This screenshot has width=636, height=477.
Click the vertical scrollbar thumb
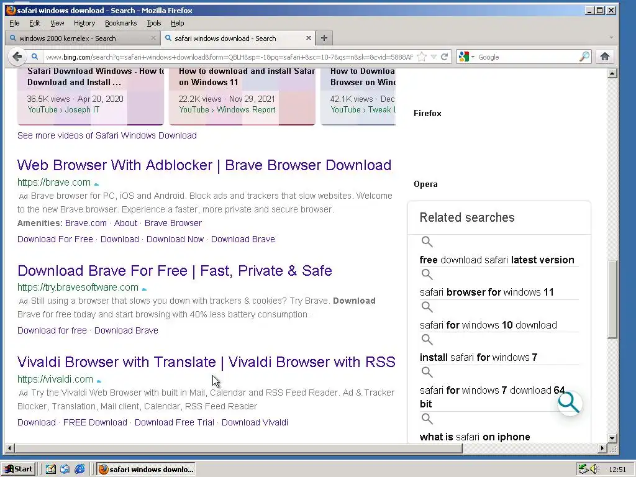point(612,299)
